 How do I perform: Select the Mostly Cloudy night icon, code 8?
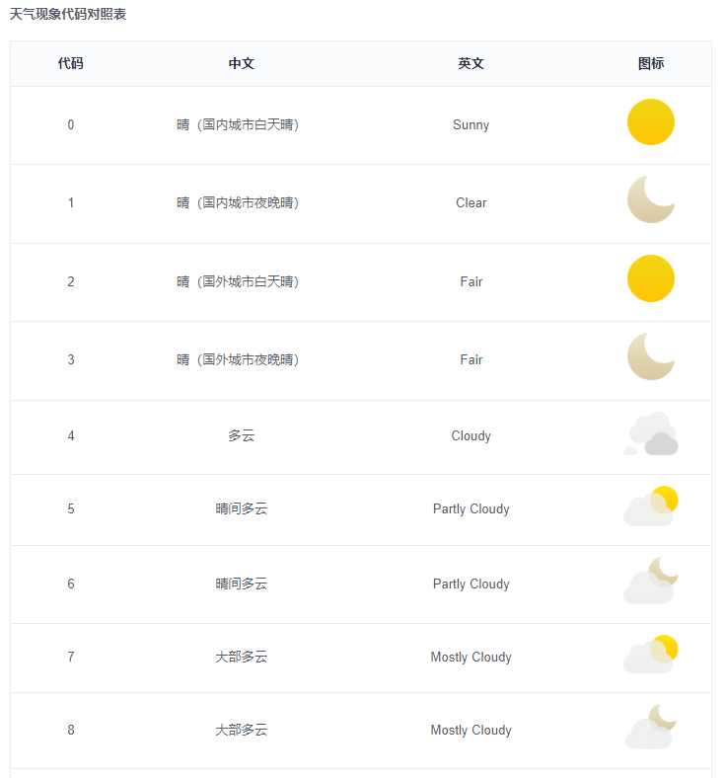tap(651, 727)
